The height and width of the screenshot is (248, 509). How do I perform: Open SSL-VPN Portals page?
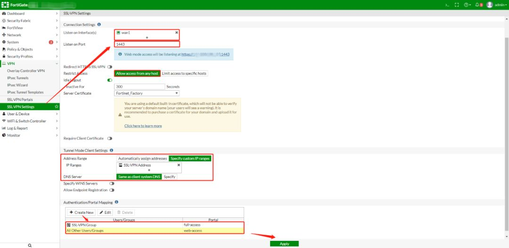(20, 99)
